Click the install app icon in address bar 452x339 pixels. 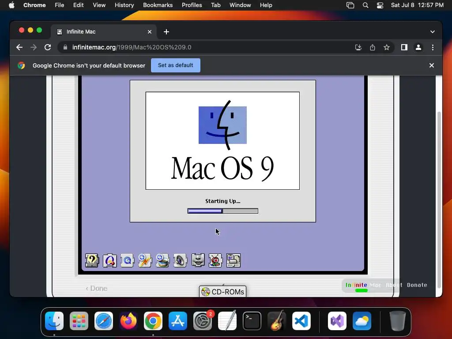pyautogui.click(x=358, y=47)
